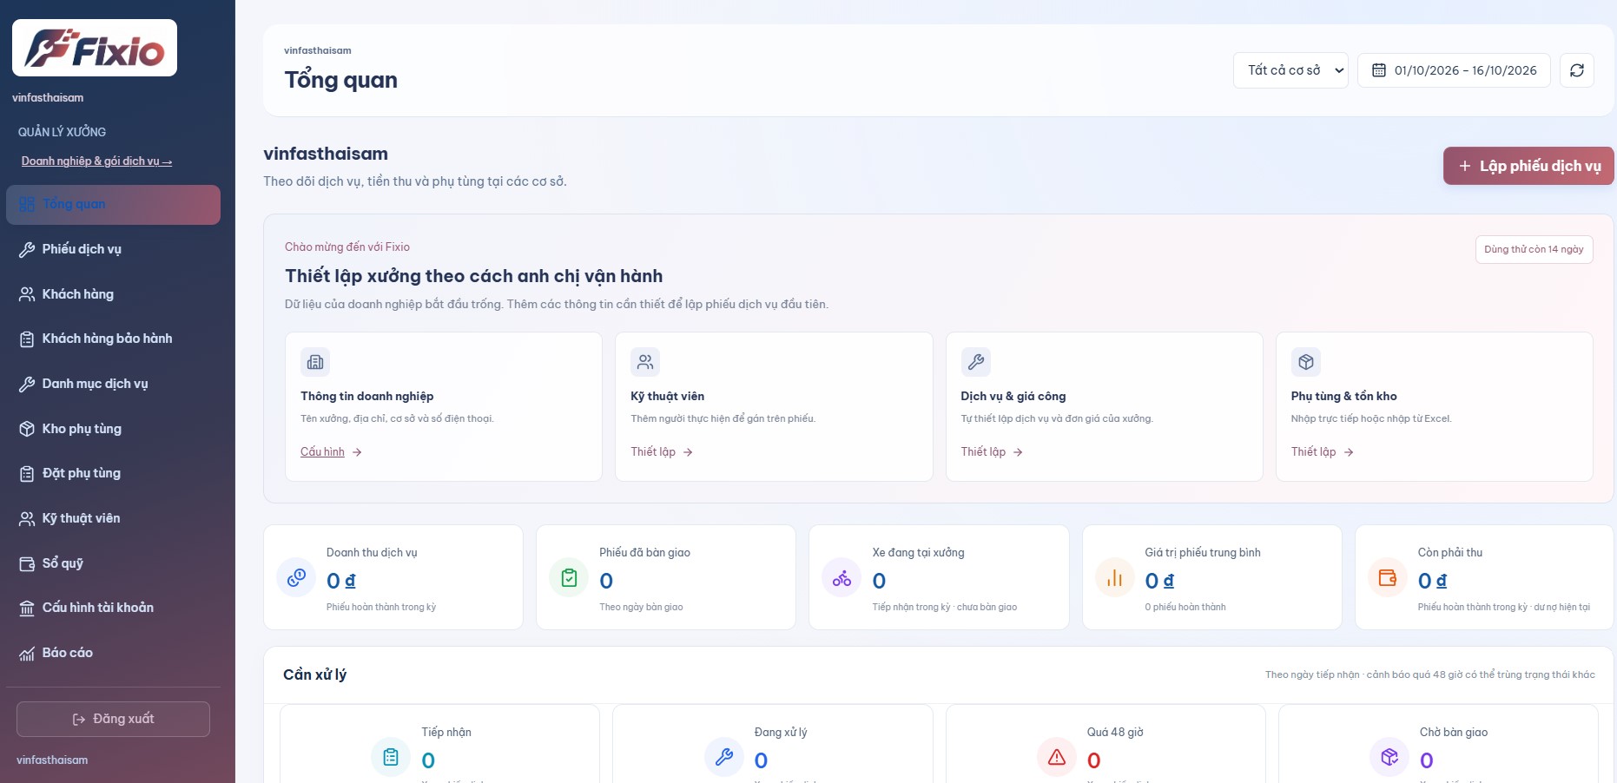Viewport: 1617px width, 783px height.
Task: Click the Fixio logo in sidebar
Action: click(95, 48)
